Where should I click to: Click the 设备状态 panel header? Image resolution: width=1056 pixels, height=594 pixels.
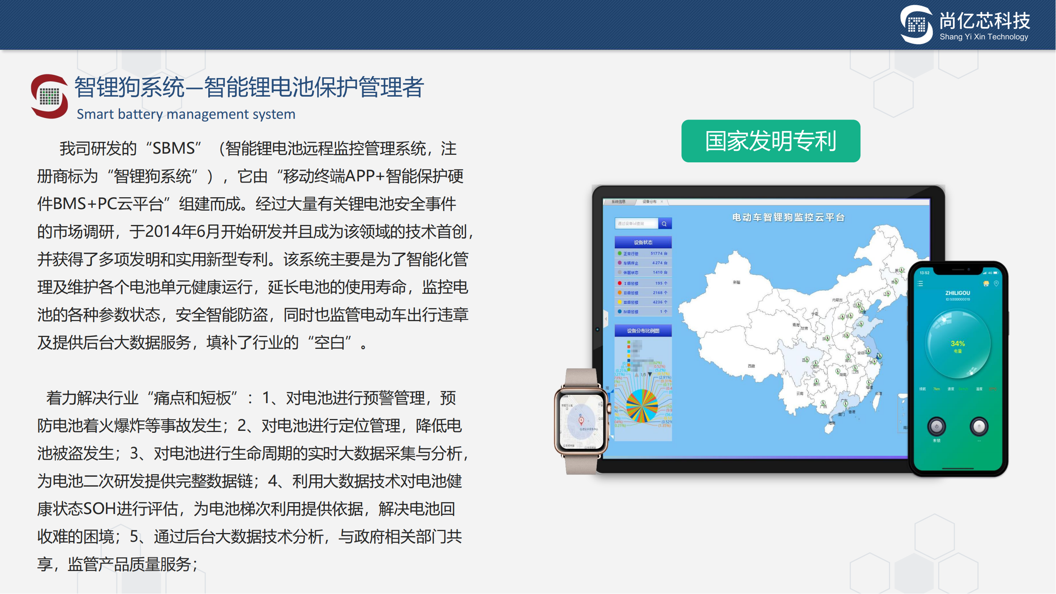[x=643, y=242]
